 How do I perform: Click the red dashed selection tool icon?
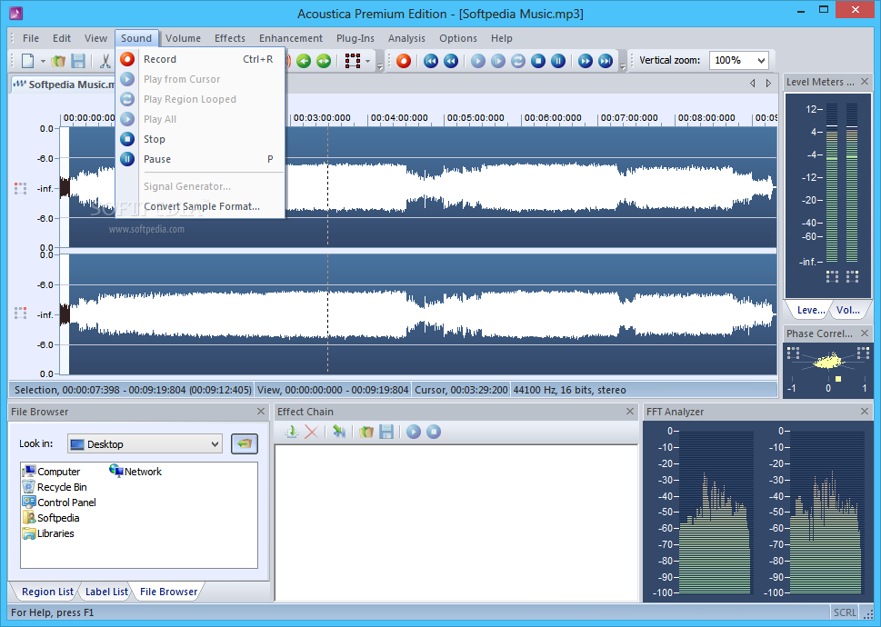353,61
